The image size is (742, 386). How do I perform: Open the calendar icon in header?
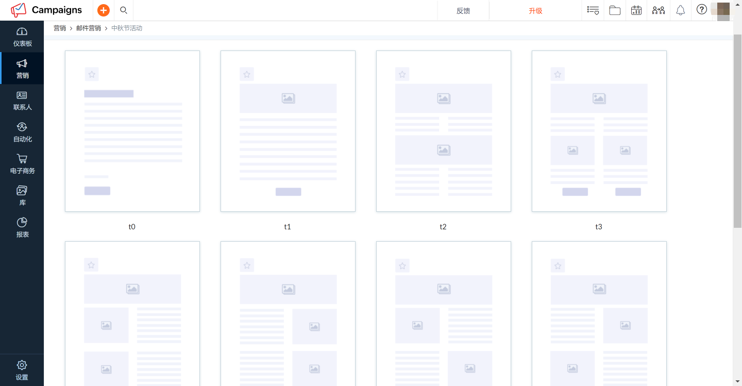[636, 10]
